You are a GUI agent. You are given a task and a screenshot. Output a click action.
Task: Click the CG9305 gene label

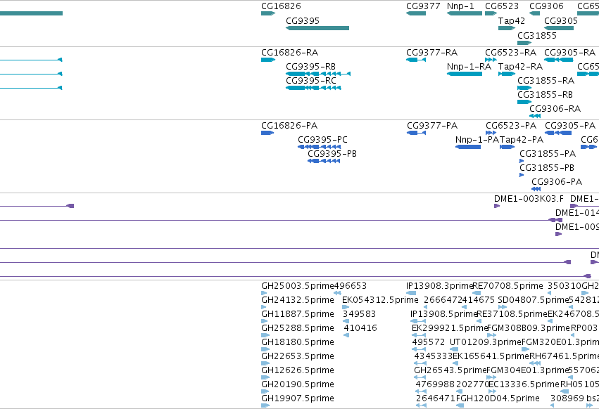[561, 20]
